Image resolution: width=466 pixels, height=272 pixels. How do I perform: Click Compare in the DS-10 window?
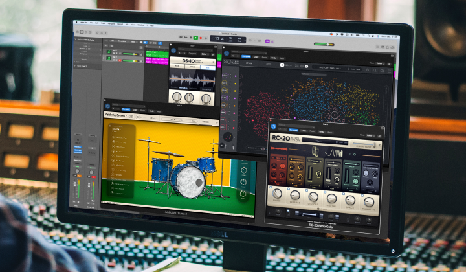click(192, 54)
